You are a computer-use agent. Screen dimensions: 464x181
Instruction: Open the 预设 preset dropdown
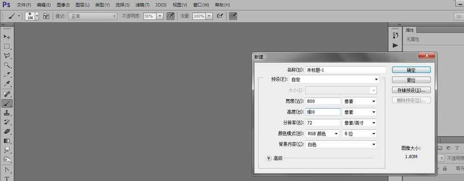tap(334, 79)
